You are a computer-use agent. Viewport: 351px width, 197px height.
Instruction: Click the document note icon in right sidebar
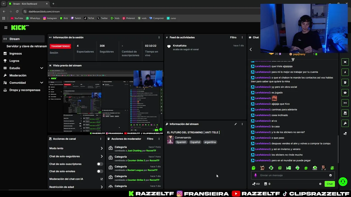345,82
